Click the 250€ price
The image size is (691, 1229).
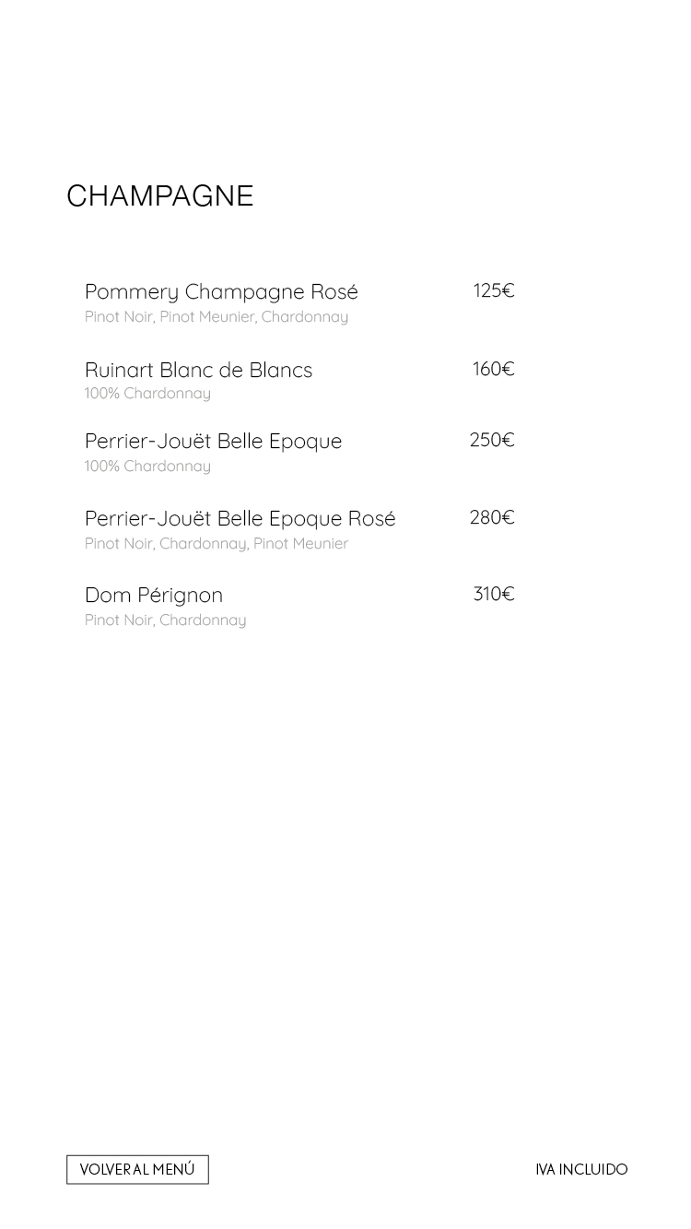click(x=492, y=440)
